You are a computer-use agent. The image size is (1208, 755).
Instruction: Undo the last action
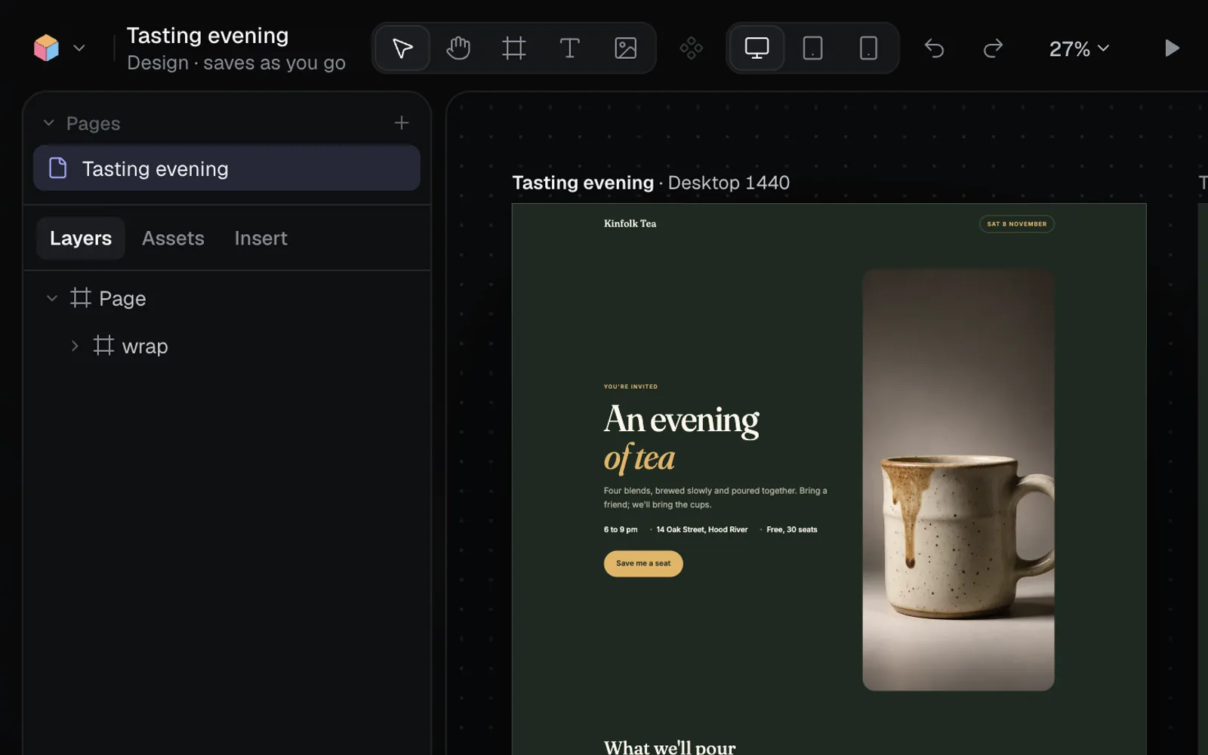point(935,48)
